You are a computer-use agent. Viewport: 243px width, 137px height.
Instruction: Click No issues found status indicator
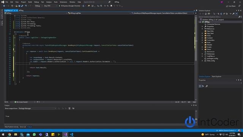coord(21,102)
